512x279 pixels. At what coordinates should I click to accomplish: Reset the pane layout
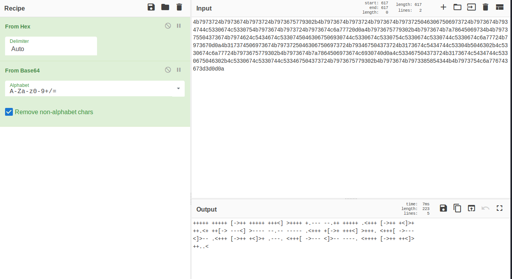pyautogui.click(x=500, y=7)
